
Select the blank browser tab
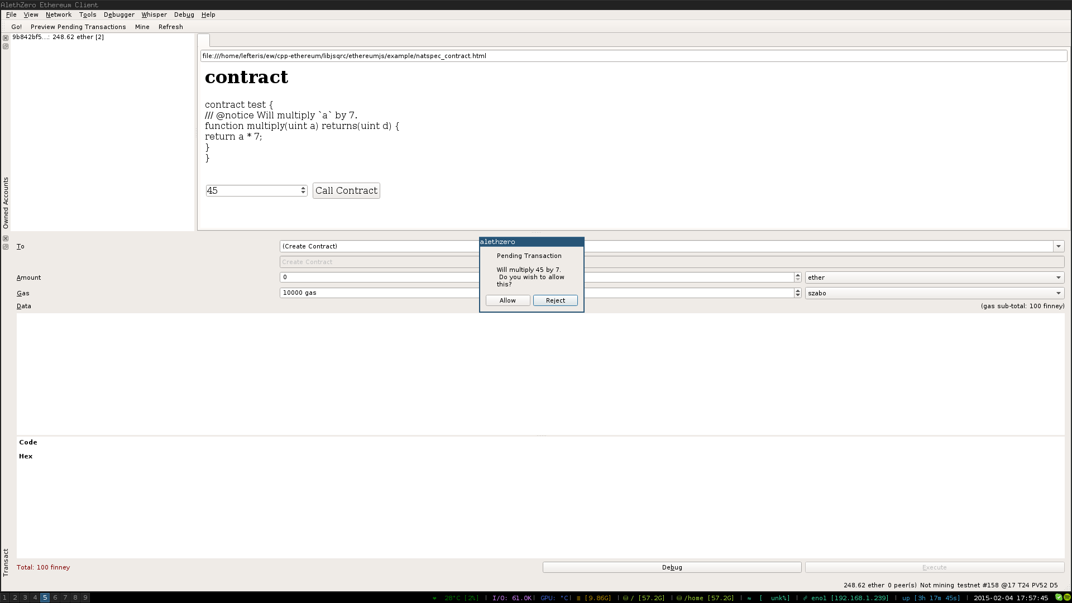click(204, 40)
